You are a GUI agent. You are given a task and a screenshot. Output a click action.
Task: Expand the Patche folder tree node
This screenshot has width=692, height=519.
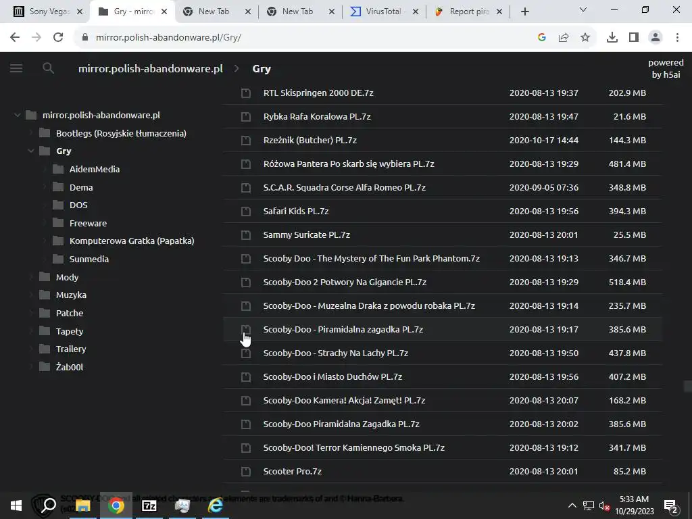tap(31, 313)
